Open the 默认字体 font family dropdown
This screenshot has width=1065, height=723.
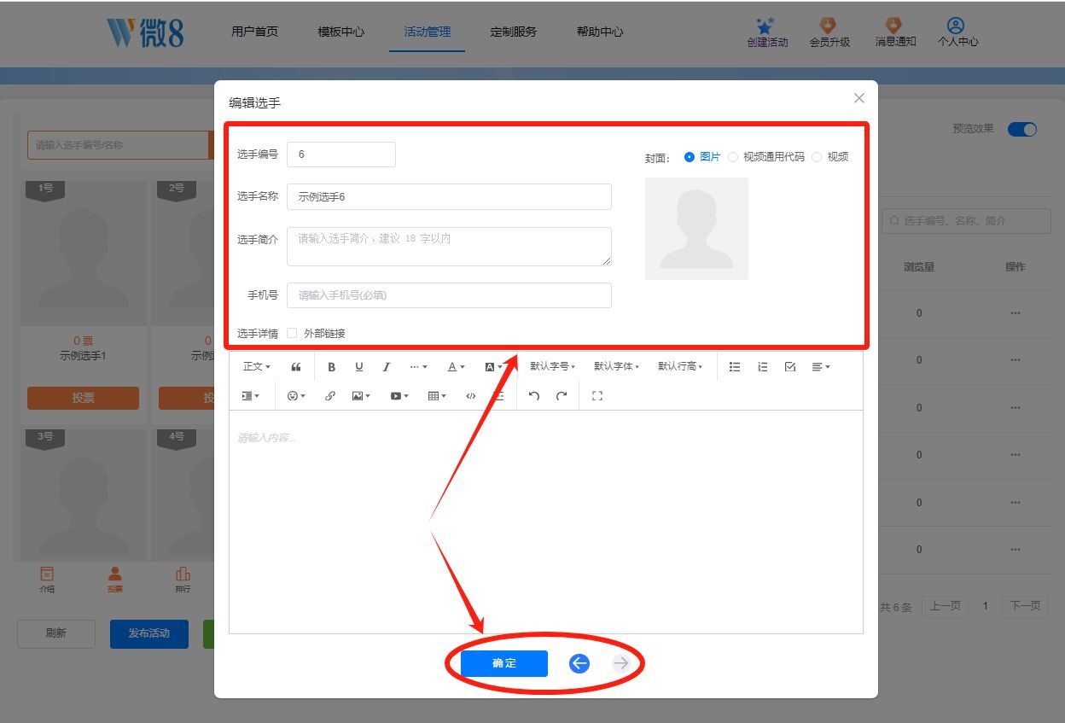pos(616,367)
